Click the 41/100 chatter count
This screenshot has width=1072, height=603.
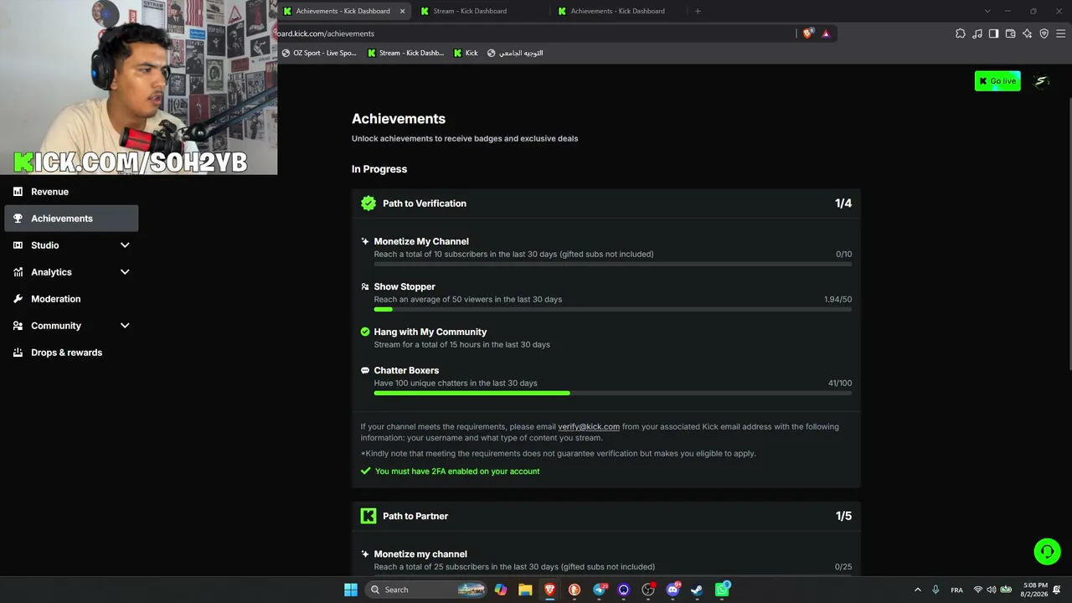tap(840, 384)
